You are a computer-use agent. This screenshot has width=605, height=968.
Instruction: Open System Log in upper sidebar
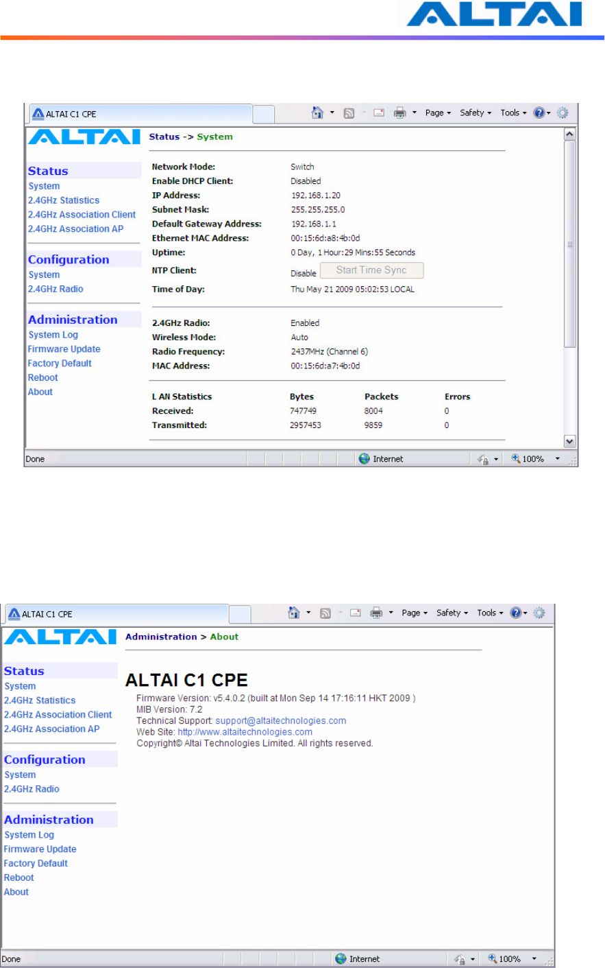(x=53, y=335)
